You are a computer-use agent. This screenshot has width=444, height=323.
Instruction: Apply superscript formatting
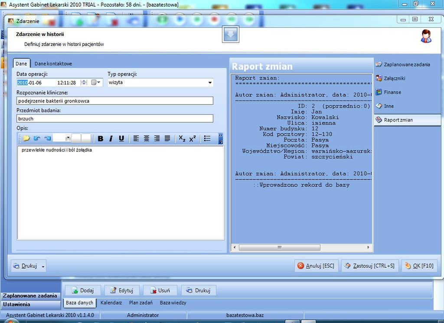point(193,138)
